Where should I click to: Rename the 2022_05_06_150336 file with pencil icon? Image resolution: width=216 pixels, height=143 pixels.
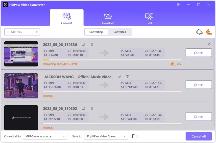tap(84, 45)
